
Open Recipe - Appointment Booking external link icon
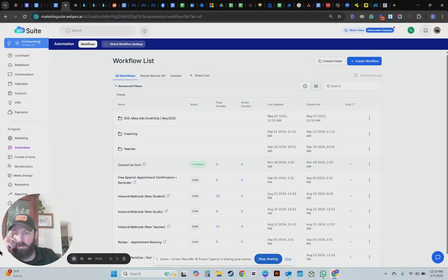(x=165, y=242)
